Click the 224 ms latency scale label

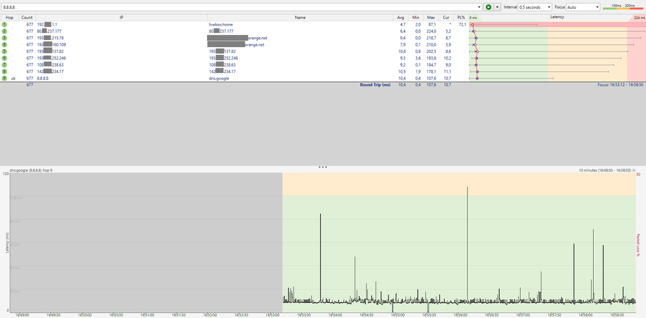point(639,17)
